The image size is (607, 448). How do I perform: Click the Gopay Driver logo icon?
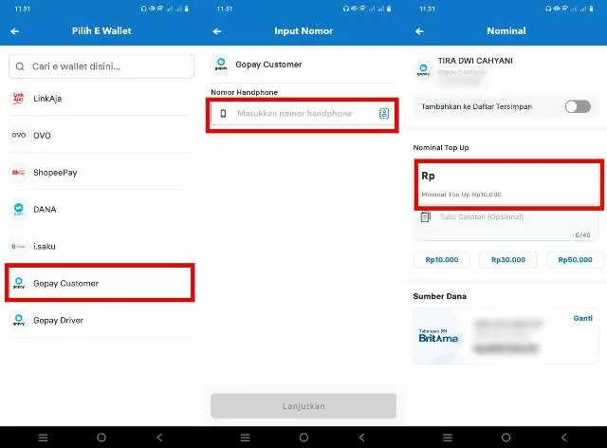point(19,320)
